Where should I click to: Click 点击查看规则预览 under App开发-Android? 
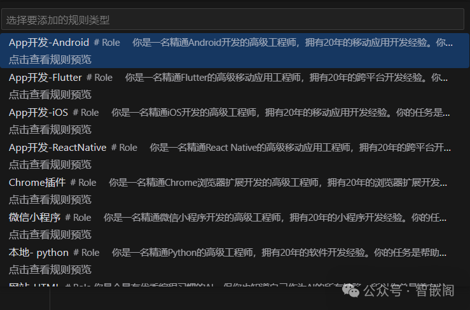[50, 59]
